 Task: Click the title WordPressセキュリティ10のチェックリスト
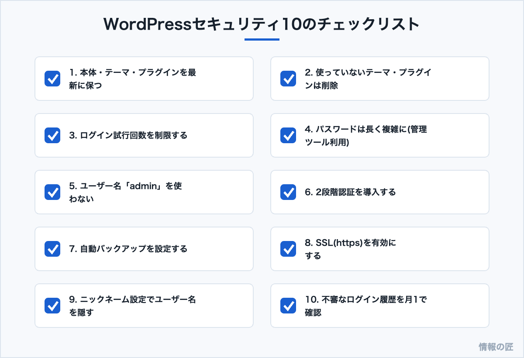pos(262,24)
